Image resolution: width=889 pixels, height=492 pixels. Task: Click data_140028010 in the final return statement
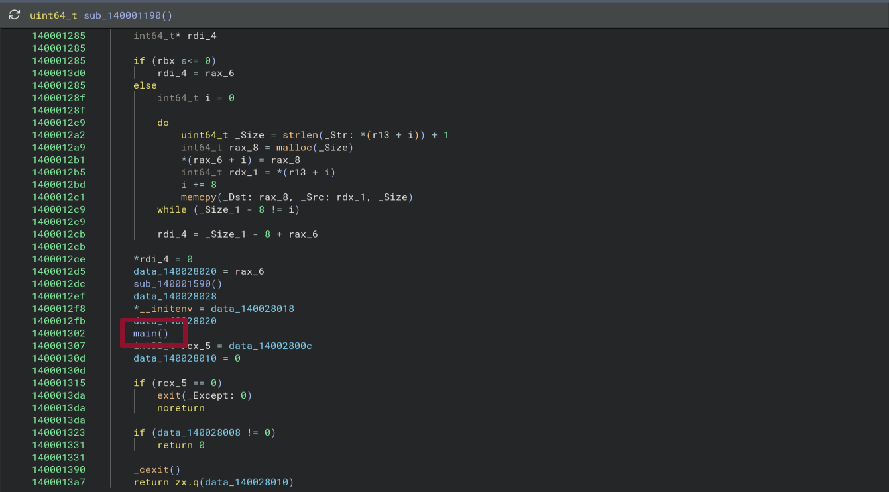(247, 483)
